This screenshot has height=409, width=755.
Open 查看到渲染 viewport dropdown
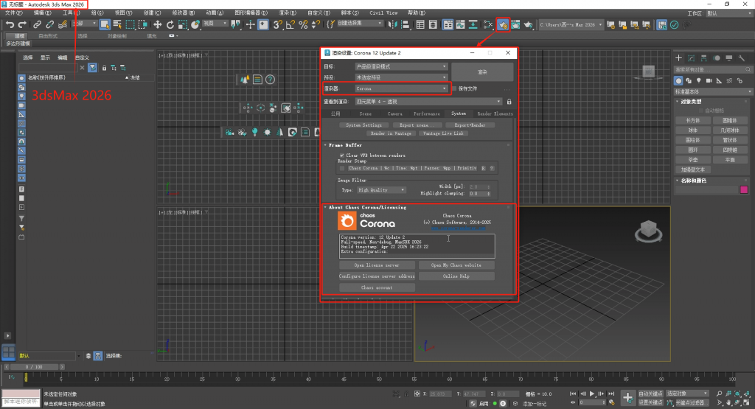click(428, 102)
